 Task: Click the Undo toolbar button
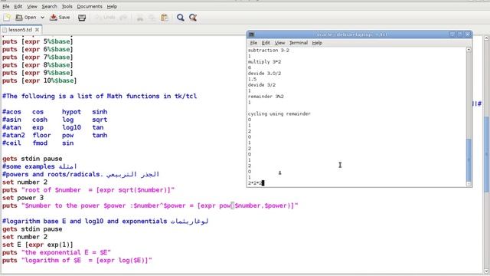[x=106, y=18]
